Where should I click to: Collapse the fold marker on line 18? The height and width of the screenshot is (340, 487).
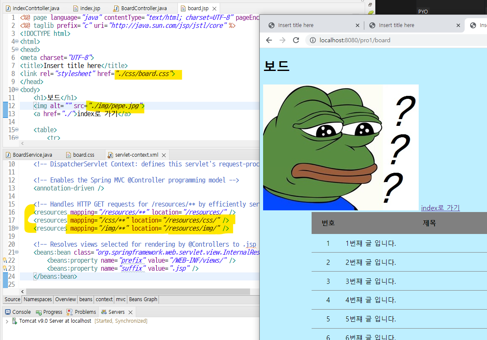(17, 228)
